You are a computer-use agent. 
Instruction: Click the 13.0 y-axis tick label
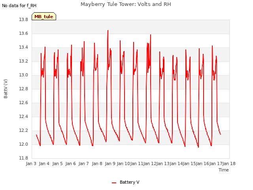click(x=24, y=75)
